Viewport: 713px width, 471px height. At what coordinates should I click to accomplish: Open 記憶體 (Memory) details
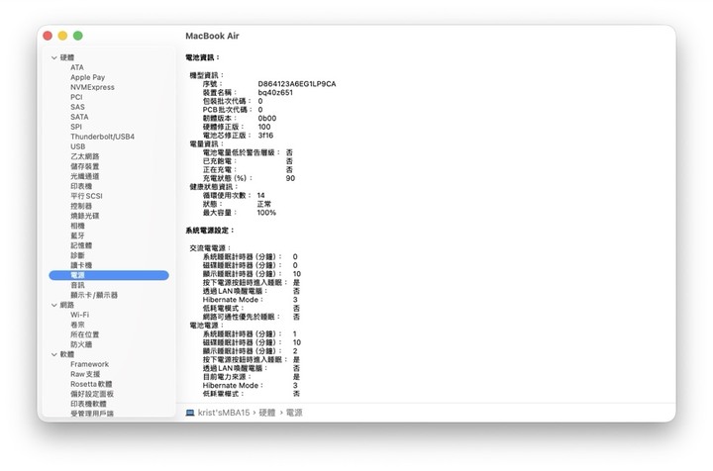[x=81, y=245]
